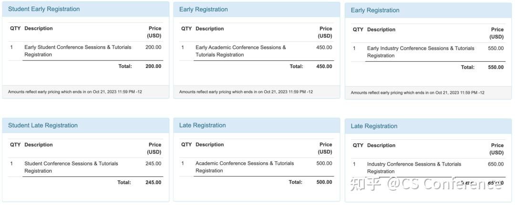
Task: Click the Student Late Registration panel header
Action: 43,126
